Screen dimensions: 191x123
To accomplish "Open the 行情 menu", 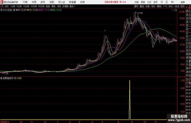I will (x=25, y=2).
